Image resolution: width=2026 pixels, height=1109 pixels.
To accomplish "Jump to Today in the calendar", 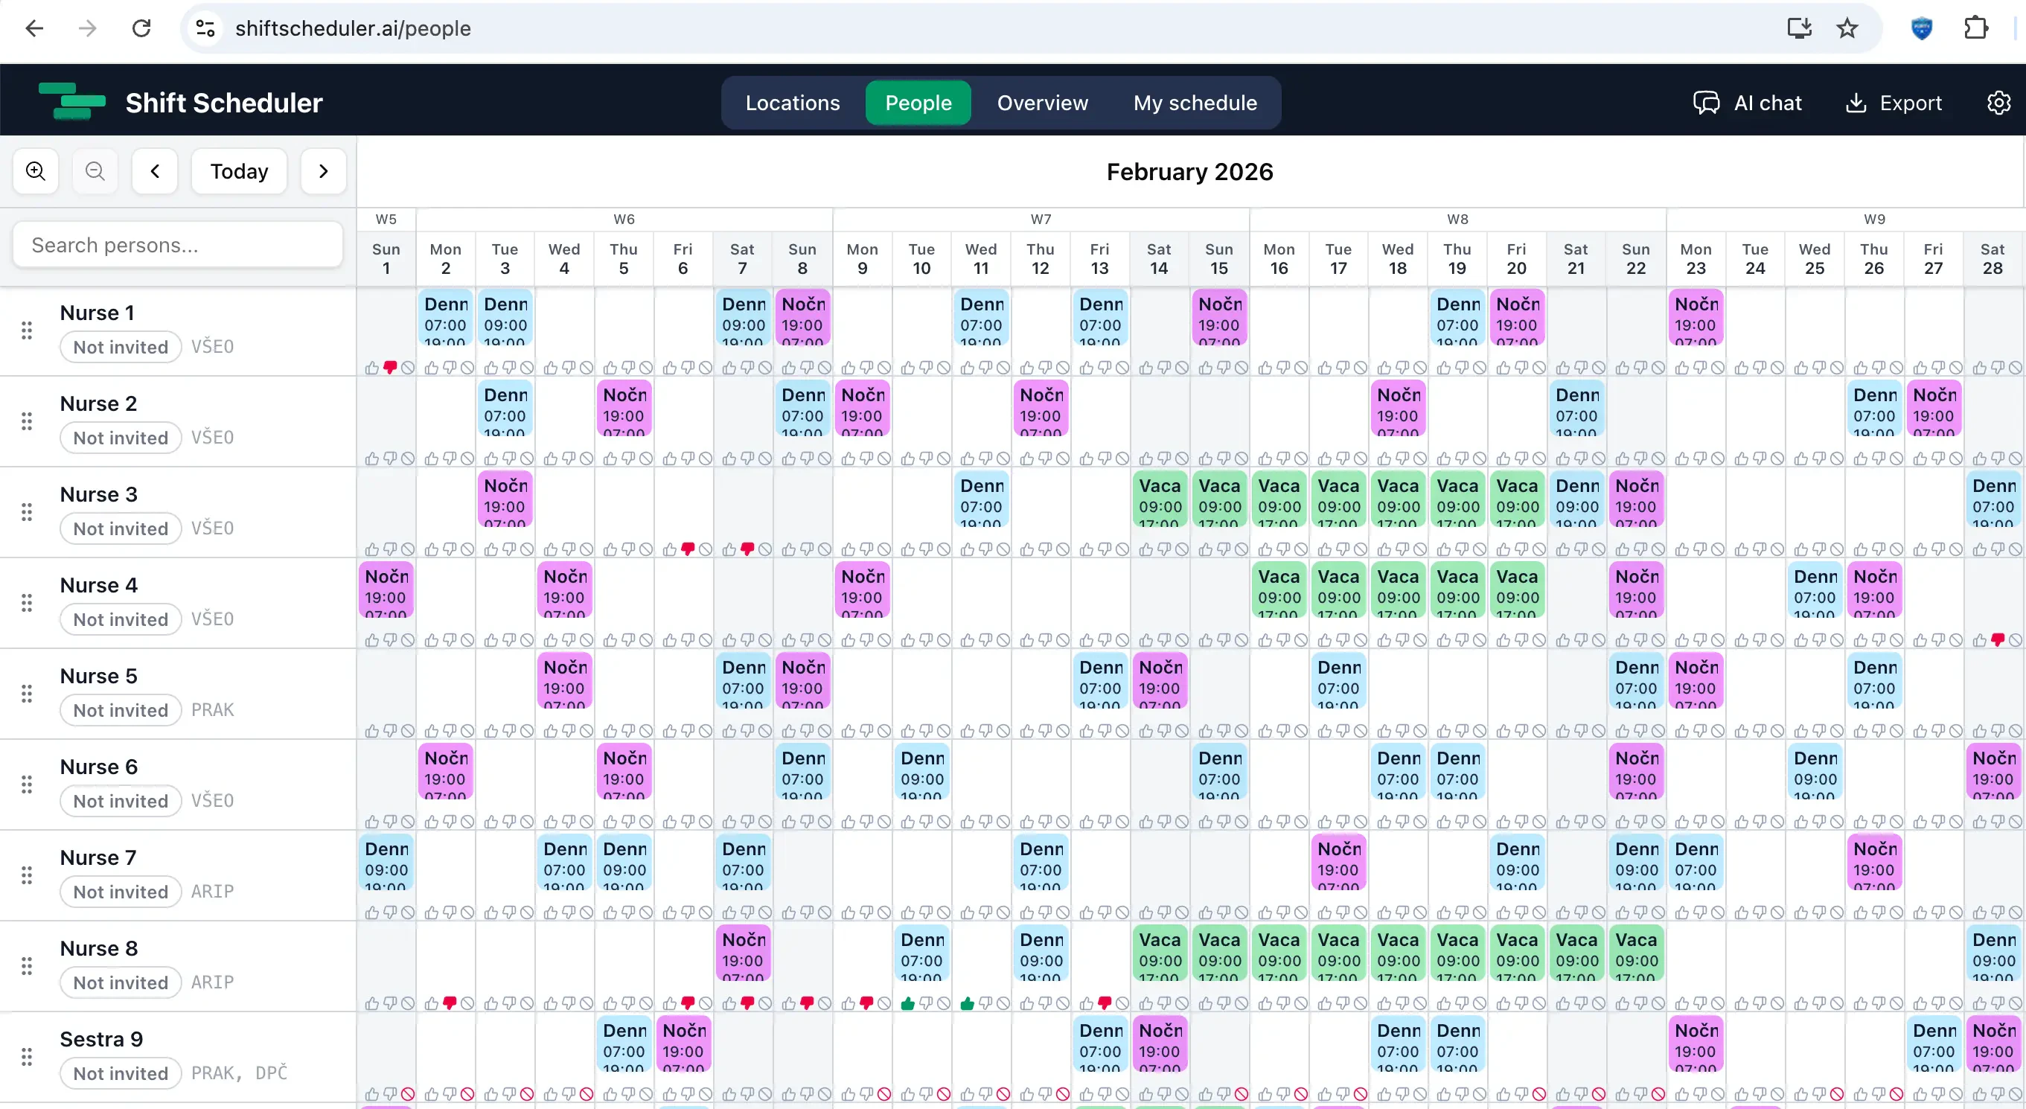I will (x=239, y=170).
